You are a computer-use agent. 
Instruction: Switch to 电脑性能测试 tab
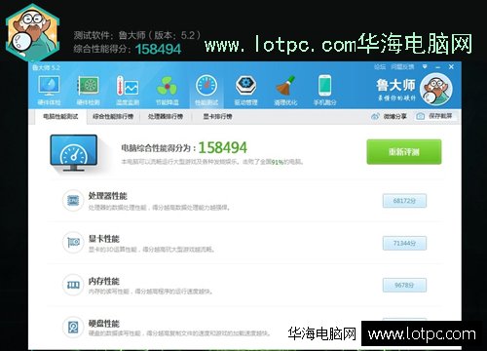[x=60, y=116]
